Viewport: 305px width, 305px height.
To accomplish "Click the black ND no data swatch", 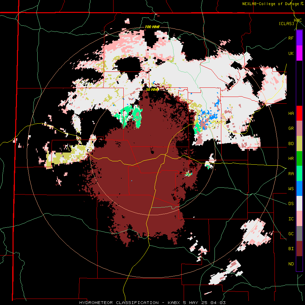I will point(299,264).
